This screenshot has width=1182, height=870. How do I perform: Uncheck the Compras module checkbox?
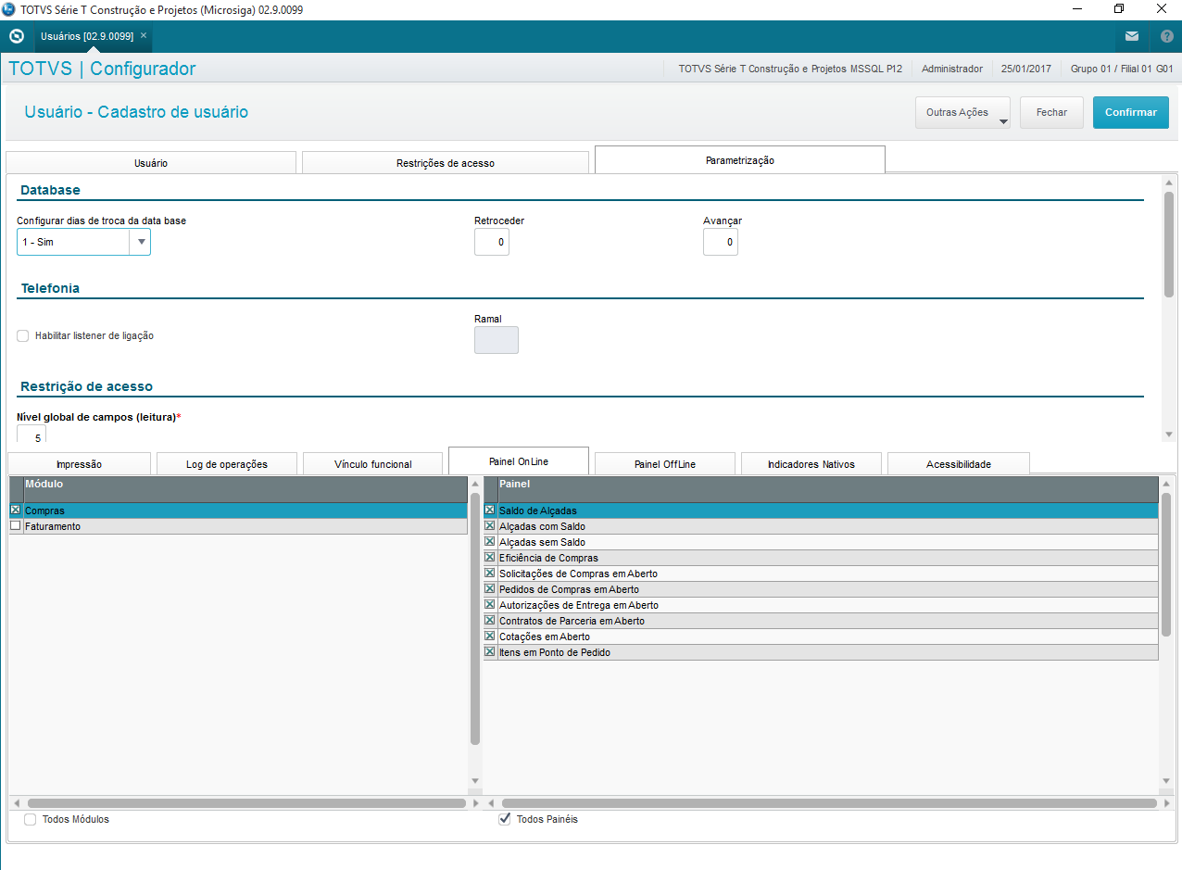pyautogui.click(x=15, y=510)
